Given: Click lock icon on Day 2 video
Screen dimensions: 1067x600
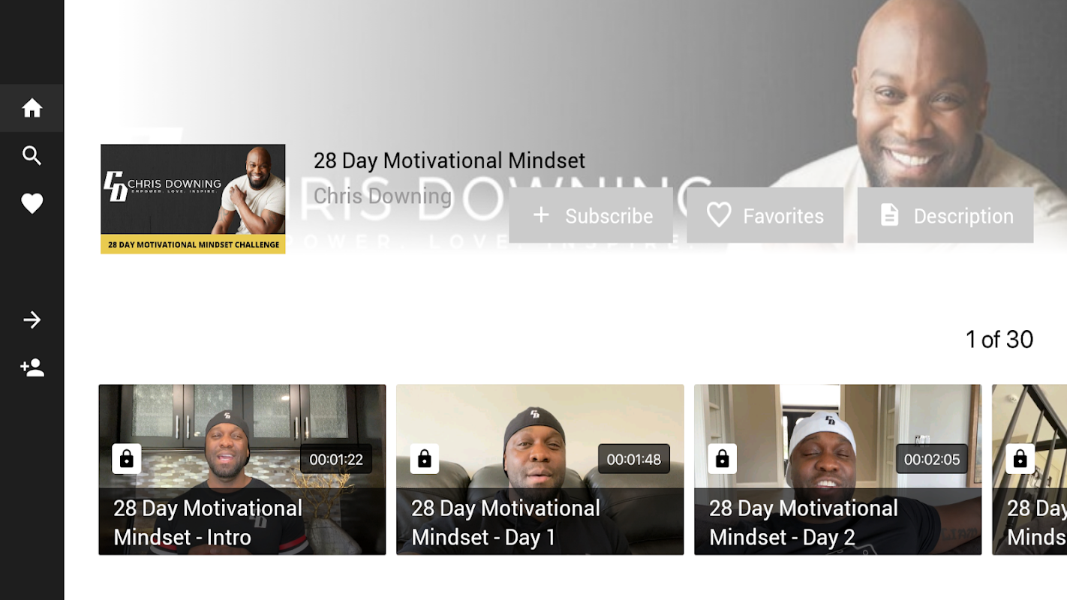Looking at the screenshot, I should click(723, 458).
